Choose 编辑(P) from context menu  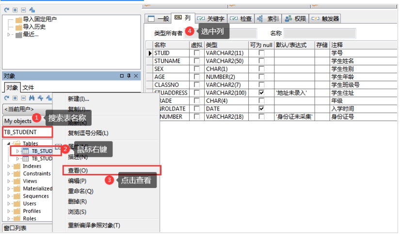[77, 181]
